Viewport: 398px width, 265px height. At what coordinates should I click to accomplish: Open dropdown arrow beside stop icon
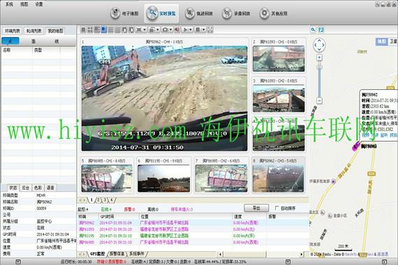[x=204, y=30]
